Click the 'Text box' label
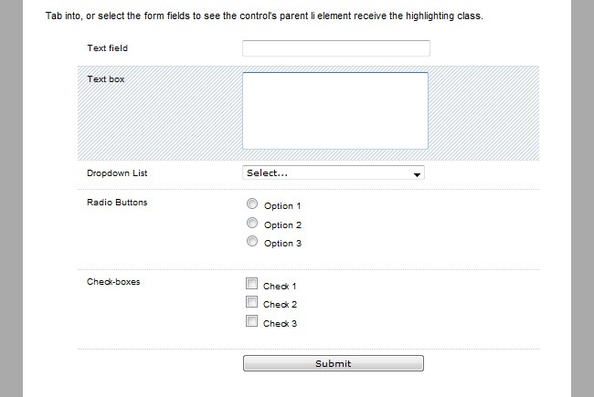The image size is (594, 397). 105,79
